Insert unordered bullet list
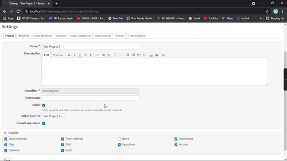 coord(115,55)
